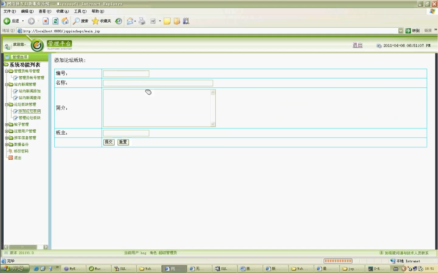This screenshot has width=438, height=273.
Task: Open the 收藏(A) menu
Action: (x=63, y=12)
